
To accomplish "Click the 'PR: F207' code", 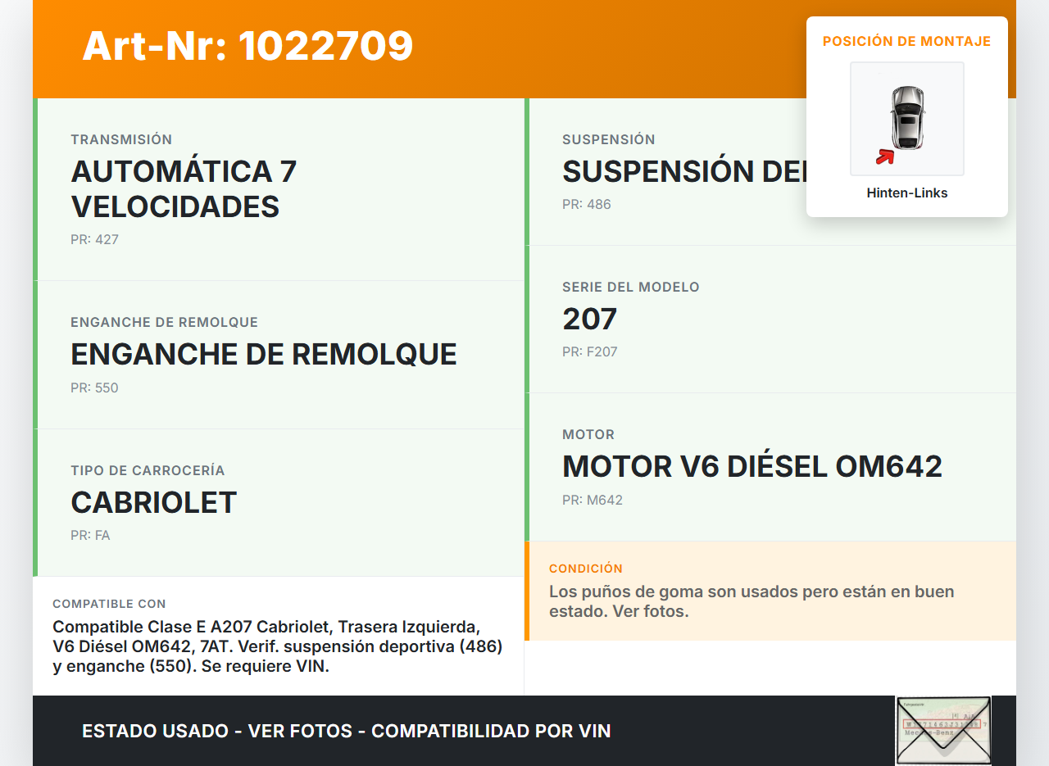I will tap(590, 352).
